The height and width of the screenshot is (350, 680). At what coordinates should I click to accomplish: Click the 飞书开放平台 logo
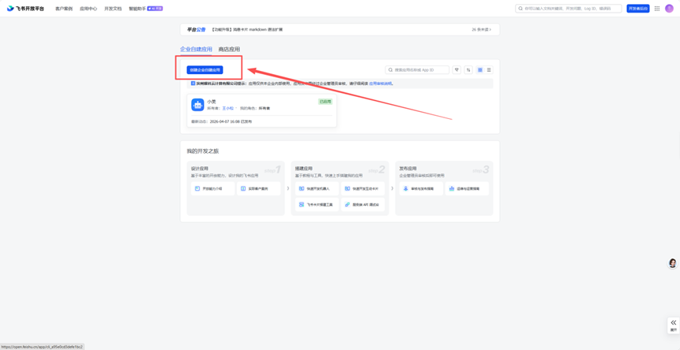pos(25,9)
